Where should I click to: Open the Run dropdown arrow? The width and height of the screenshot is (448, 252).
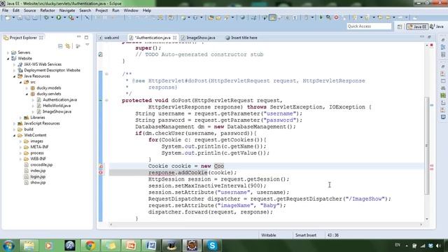tap(64, 17)
